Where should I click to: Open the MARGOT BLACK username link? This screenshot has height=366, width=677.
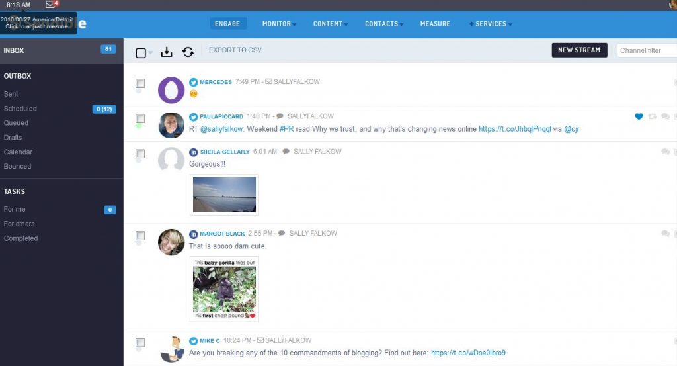pyautogui.click(x=222, y=234)
